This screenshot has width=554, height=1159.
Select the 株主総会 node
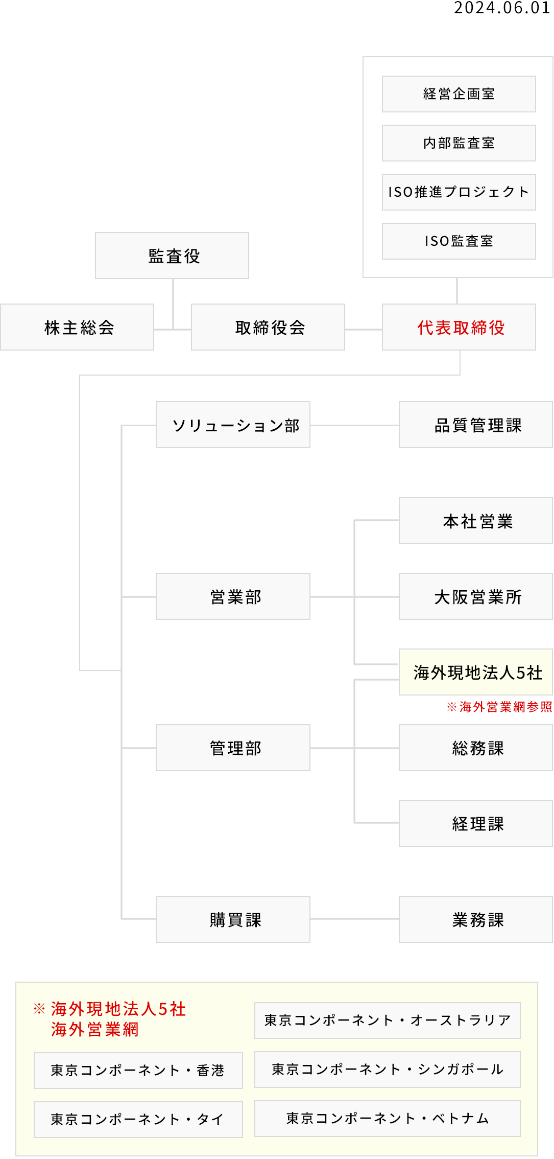coord(77,327)
